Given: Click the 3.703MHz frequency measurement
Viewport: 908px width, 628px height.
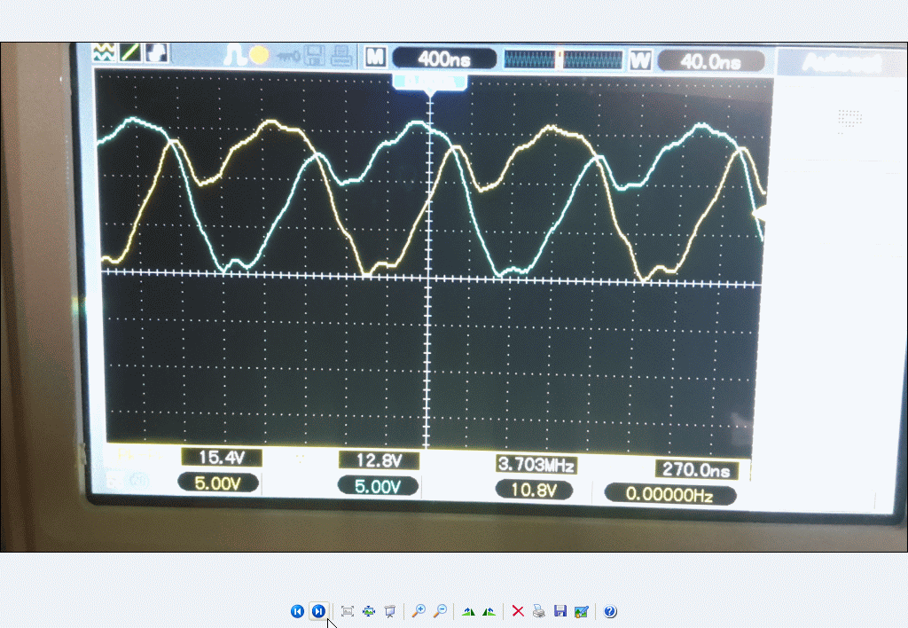Looking at the screenshot, I should 536,465.
